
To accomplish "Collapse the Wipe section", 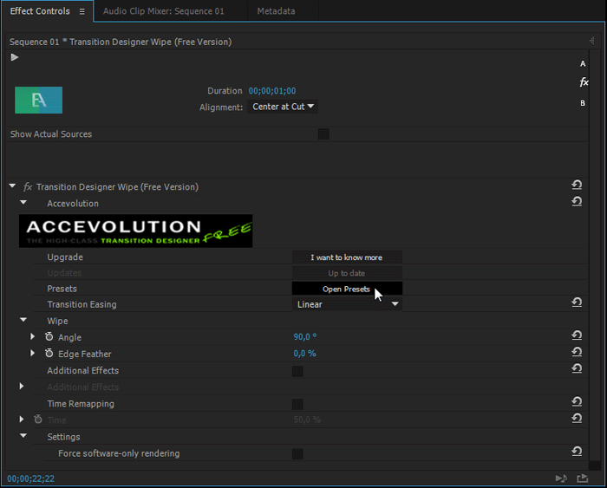I will tap(23, 320).
